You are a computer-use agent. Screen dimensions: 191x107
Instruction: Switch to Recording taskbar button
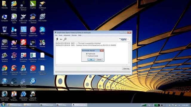[x=63, y=105]
